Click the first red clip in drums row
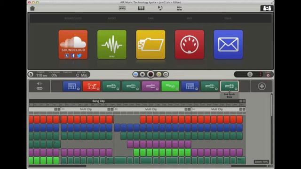 (32, 119)
